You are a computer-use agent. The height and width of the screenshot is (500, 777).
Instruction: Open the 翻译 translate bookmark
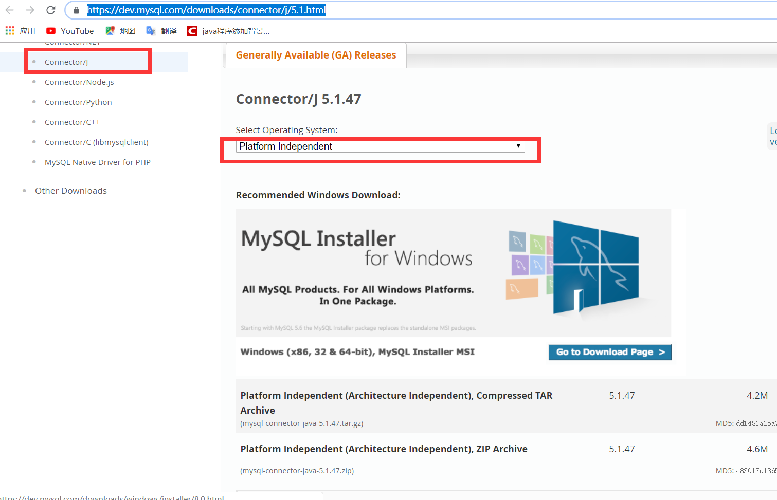pos(161,31)
